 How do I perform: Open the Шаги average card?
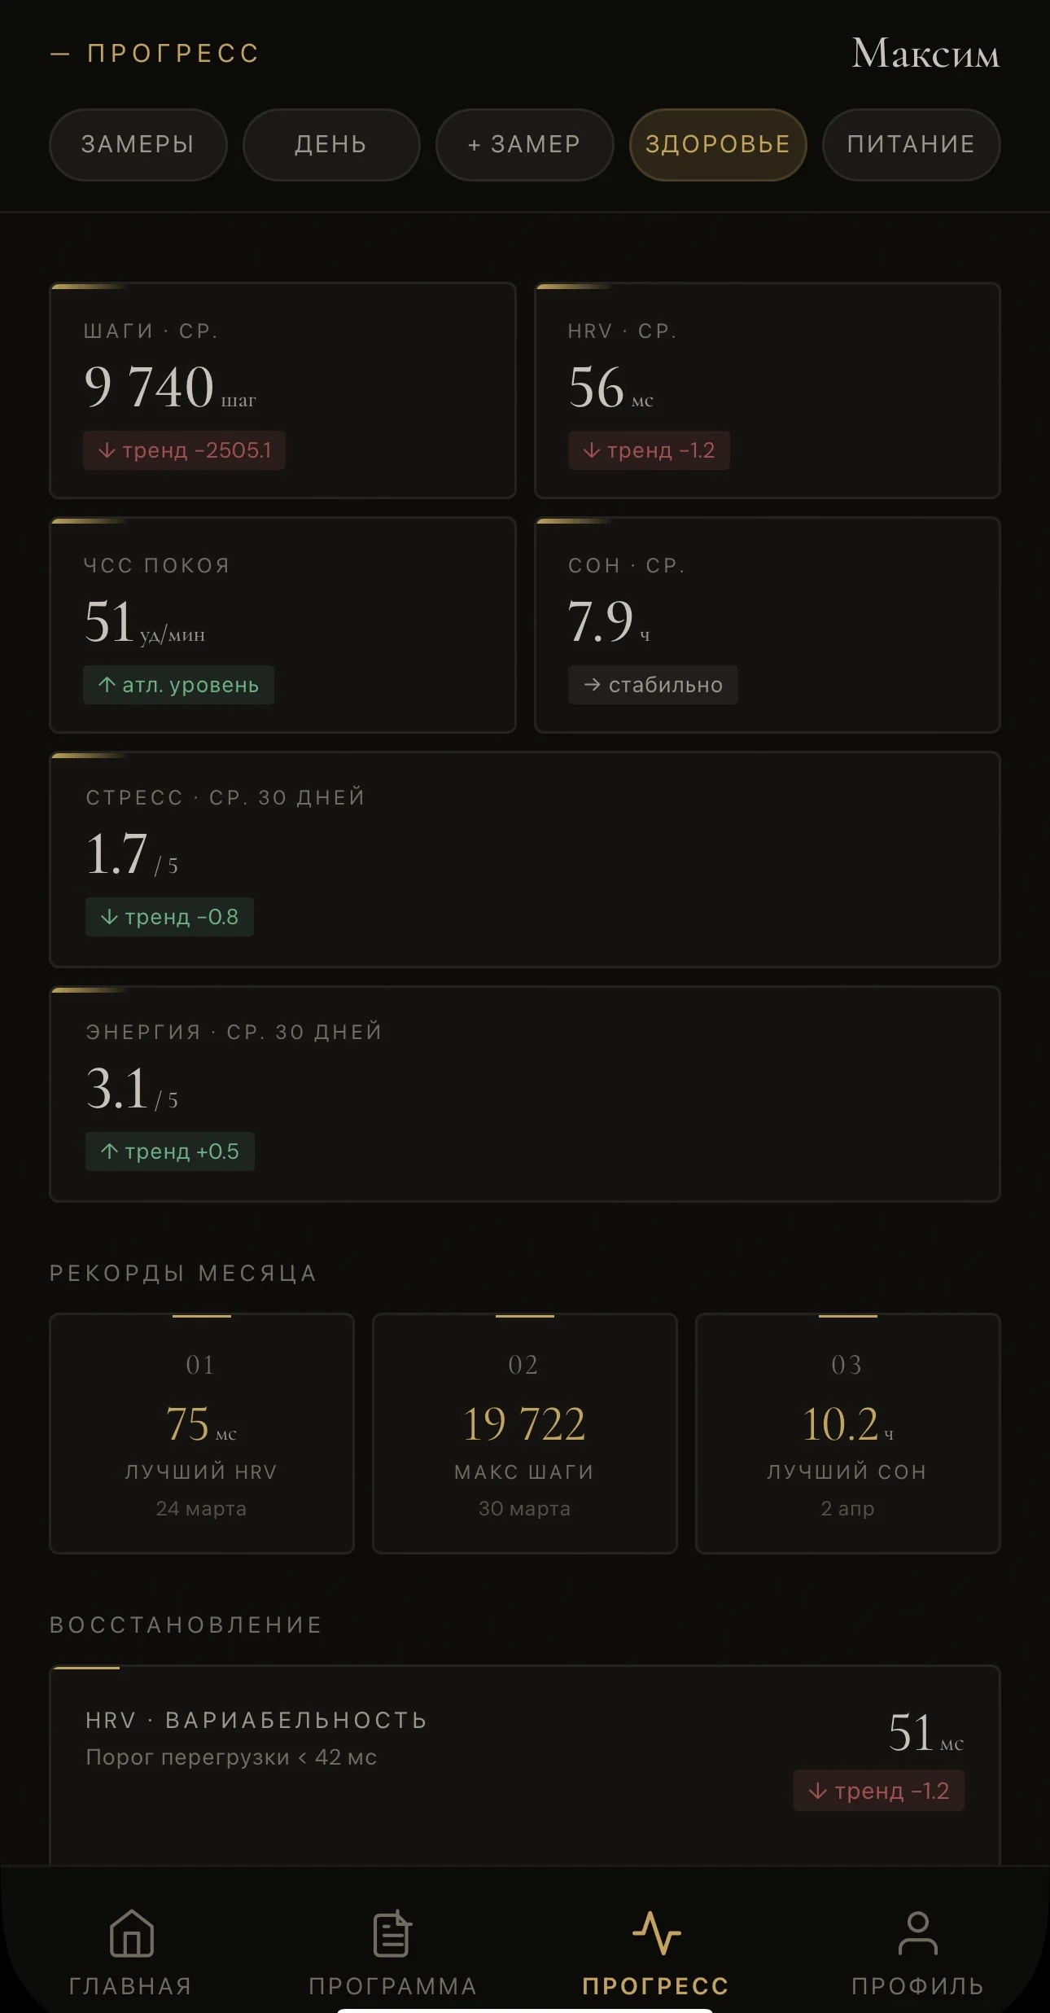282,390
